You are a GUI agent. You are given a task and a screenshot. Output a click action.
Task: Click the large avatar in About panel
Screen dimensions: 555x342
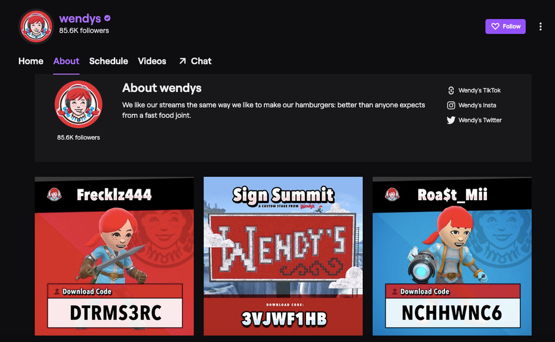[x=79, y=104]
